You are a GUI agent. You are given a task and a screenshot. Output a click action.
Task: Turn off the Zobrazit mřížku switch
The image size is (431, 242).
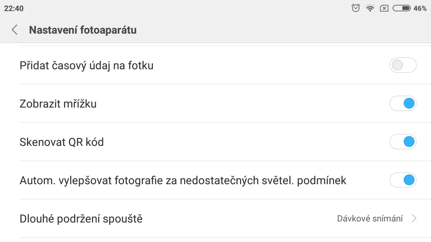tap(403, 104)
